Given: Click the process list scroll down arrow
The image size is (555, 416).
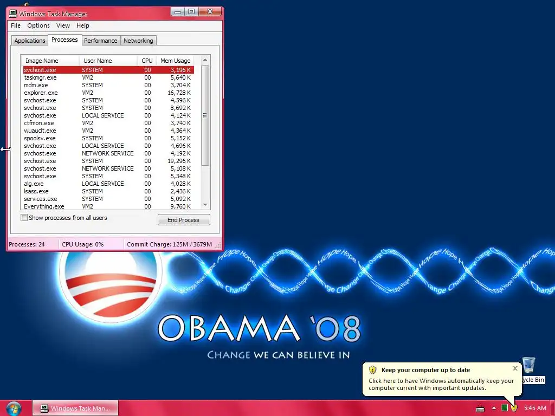Looking at the screenshot, I should click(205, 205).
